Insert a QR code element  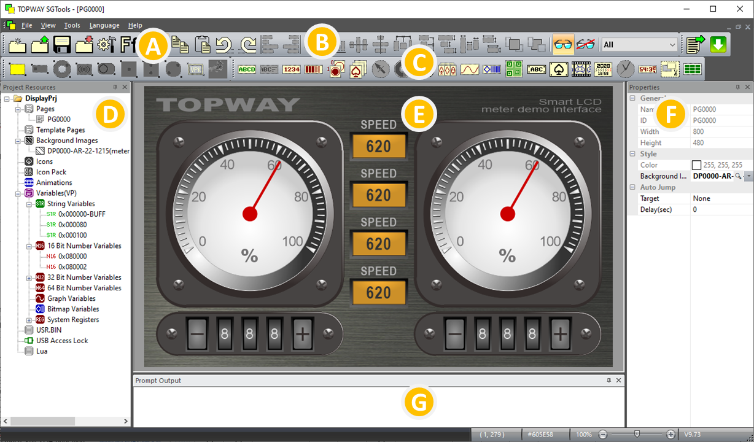click(514, 69)
